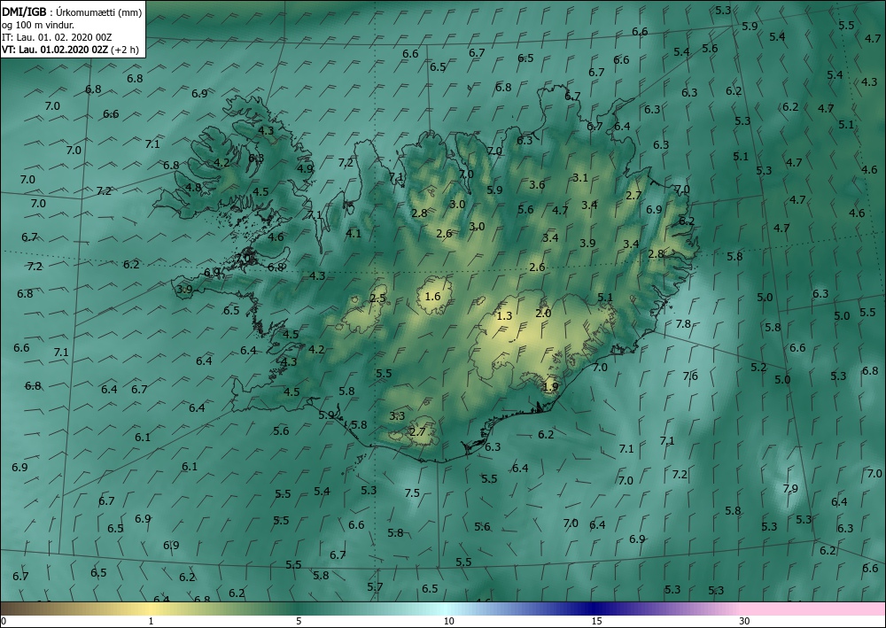Click the "2.0" value on the large glacier
The width and height of the screenshot is (886, 628).
click(x=543, y=313)
